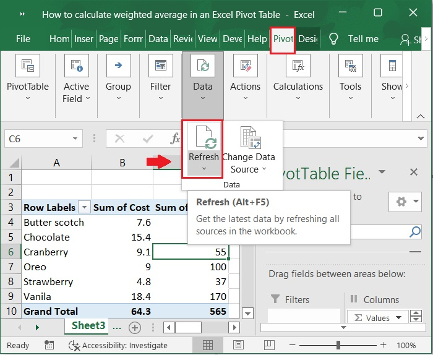Switch to the Sheet3 worksheet tab
433x355 pixels.
88,325
